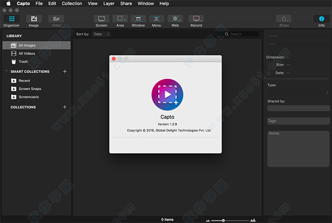The image size is (332, 223).
Task: Click the 0 items status text
Action: pyautogui.click(x=167, y=220)
